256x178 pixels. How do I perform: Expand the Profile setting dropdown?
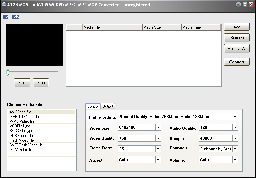coord(235,117)
